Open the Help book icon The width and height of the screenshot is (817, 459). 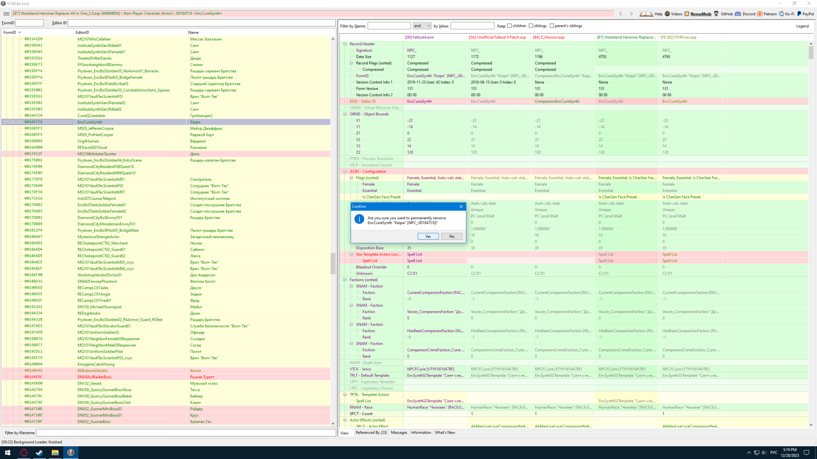646,14
